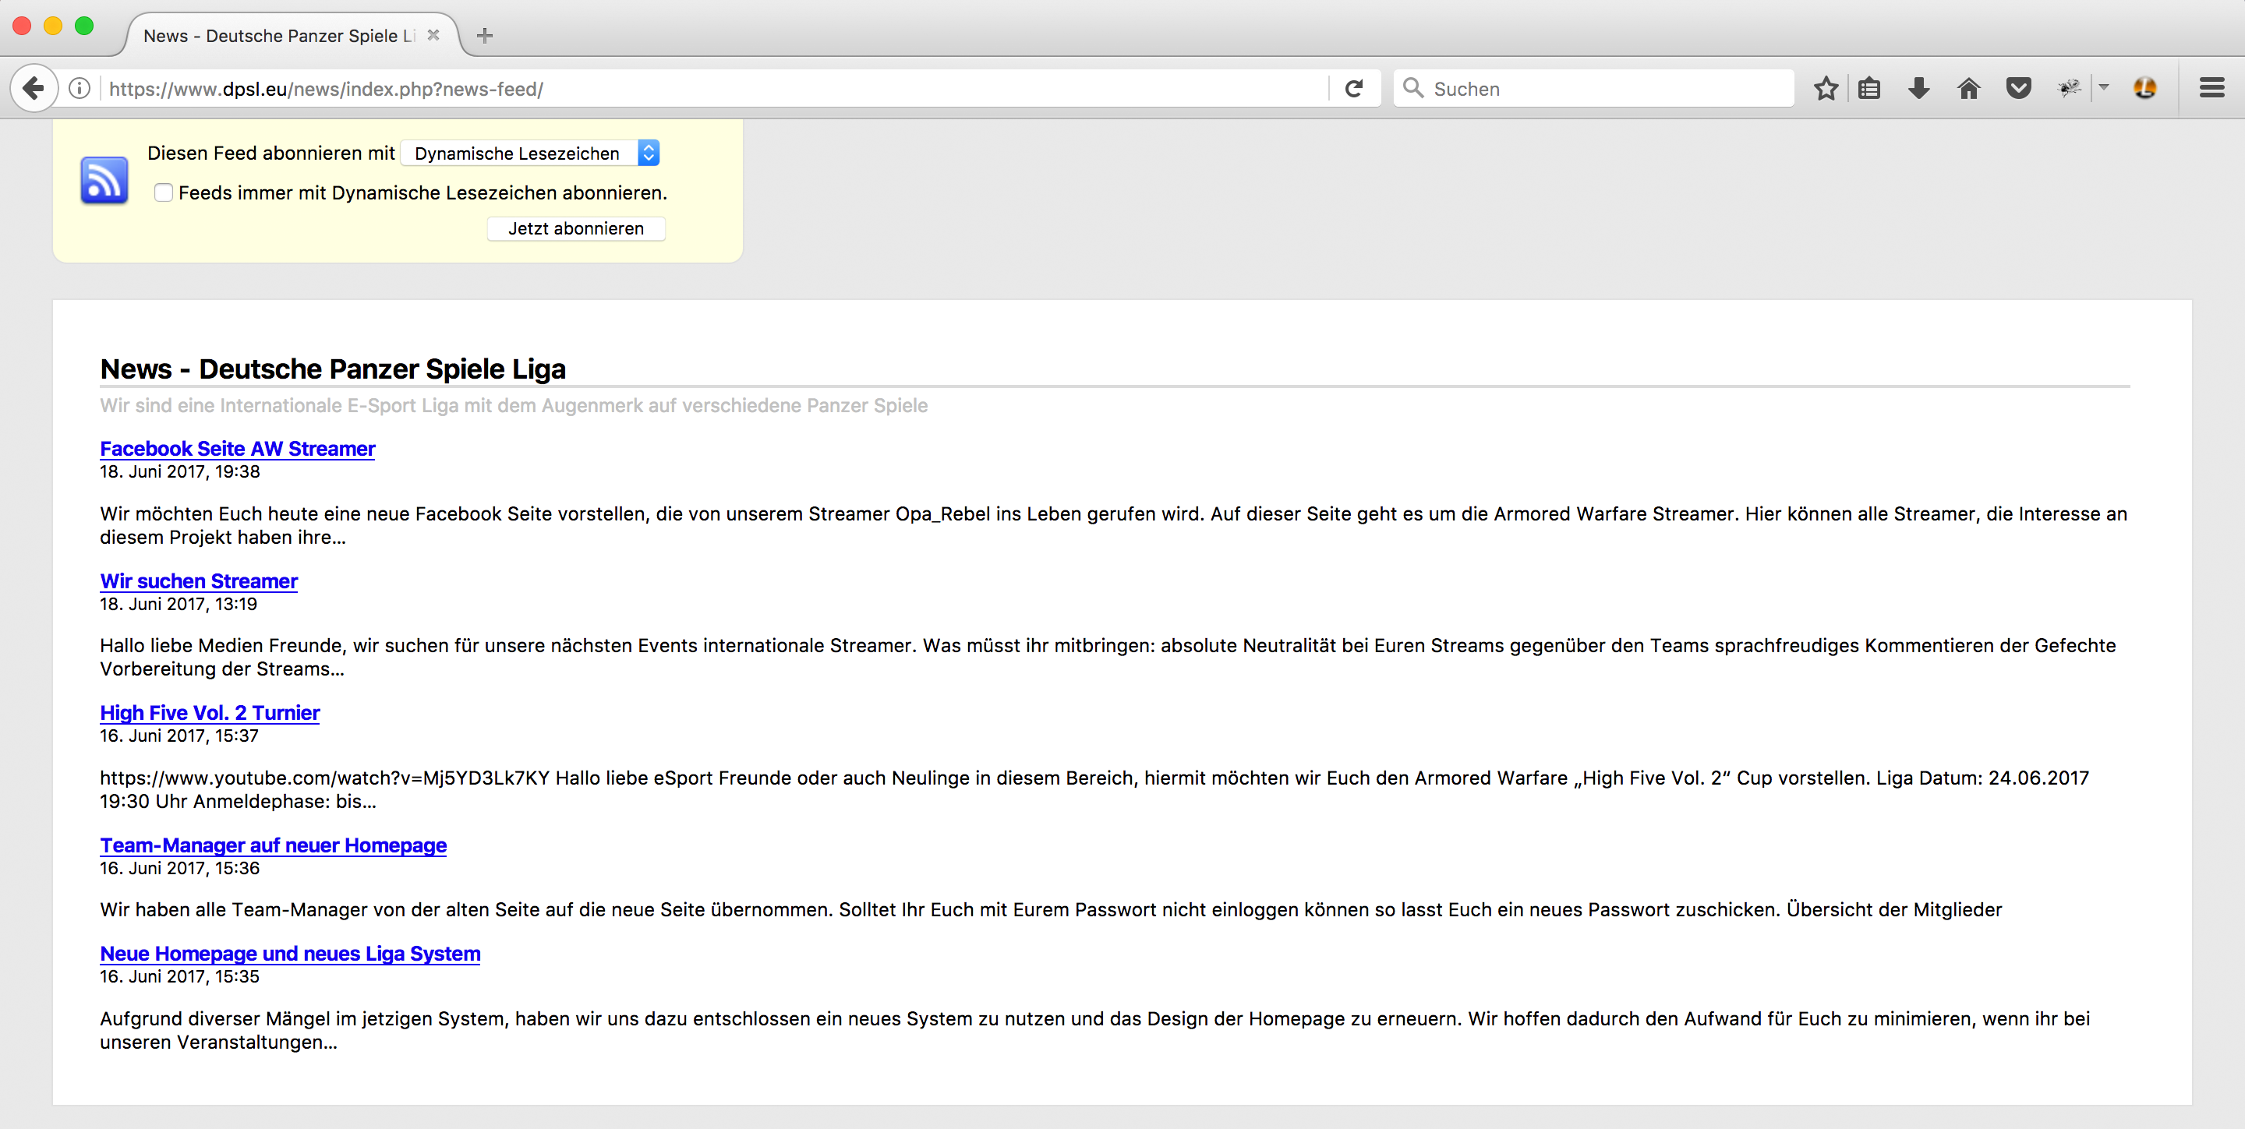Show bookmarks list icon
This screenshot has height=1129, width=2245.
coord(1868,88)
